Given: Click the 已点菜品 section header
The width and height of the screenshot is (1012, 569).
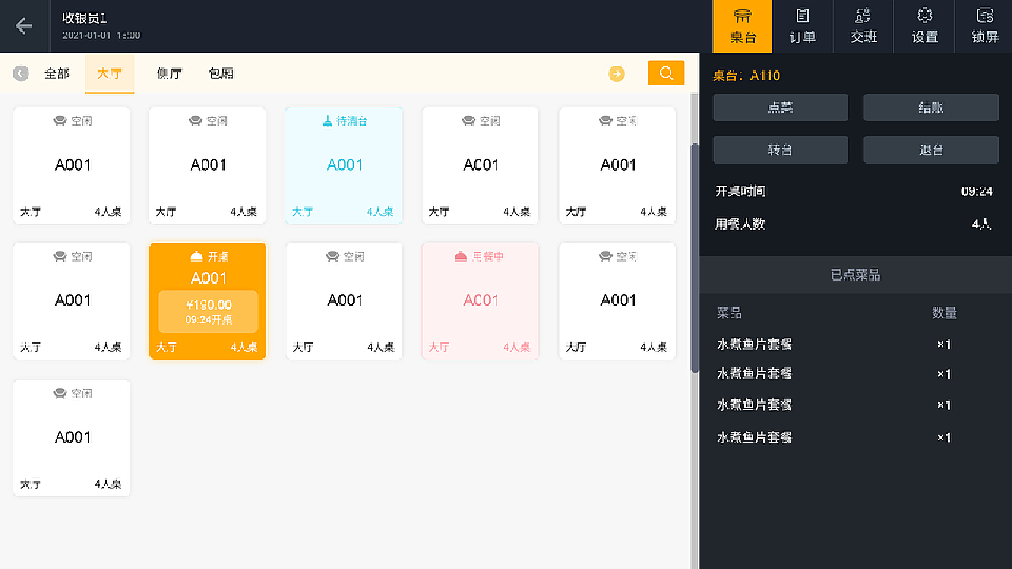Looking at the screenshot, I should pyautogui.click(x=855, y=275).
